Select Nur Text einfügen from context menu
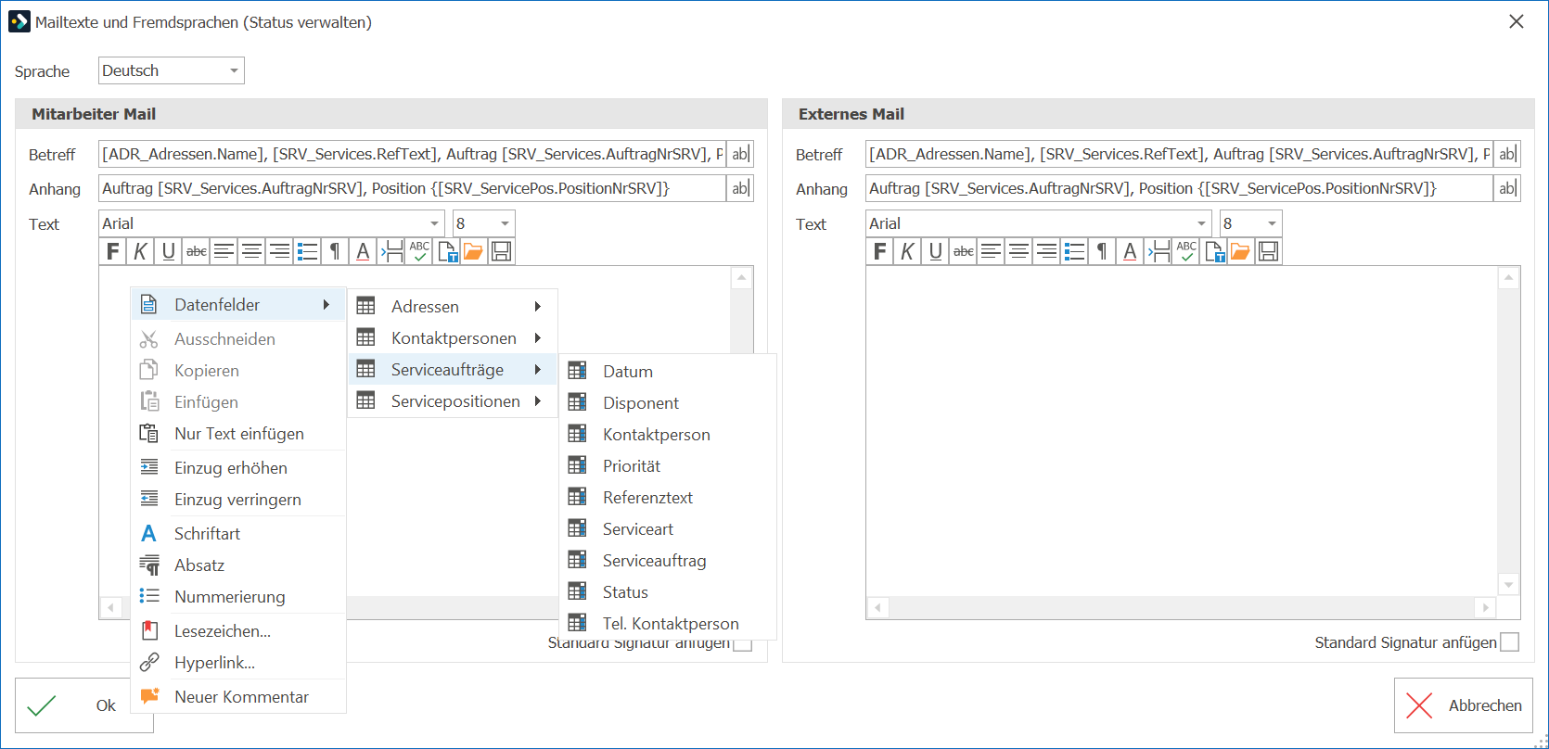 238,434
